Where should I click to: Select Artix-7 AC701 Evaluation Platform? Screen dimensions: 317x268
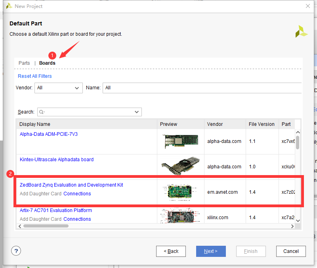pos(56,210)
